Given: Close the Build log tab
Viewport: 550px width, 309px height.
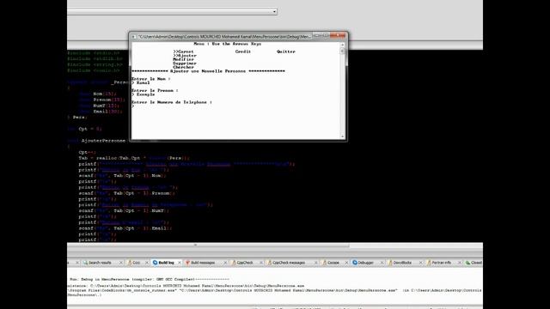Looking at the screenshot, I should tap(180, 263).
